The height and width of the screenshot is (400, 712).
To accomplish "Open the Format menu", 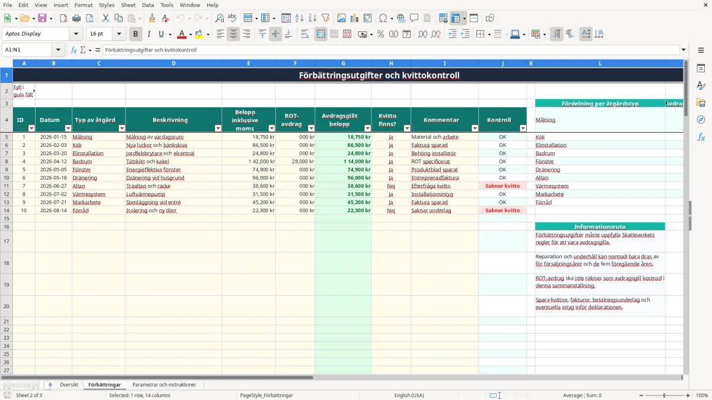I will pyautogui.click(x=84, y=5).
